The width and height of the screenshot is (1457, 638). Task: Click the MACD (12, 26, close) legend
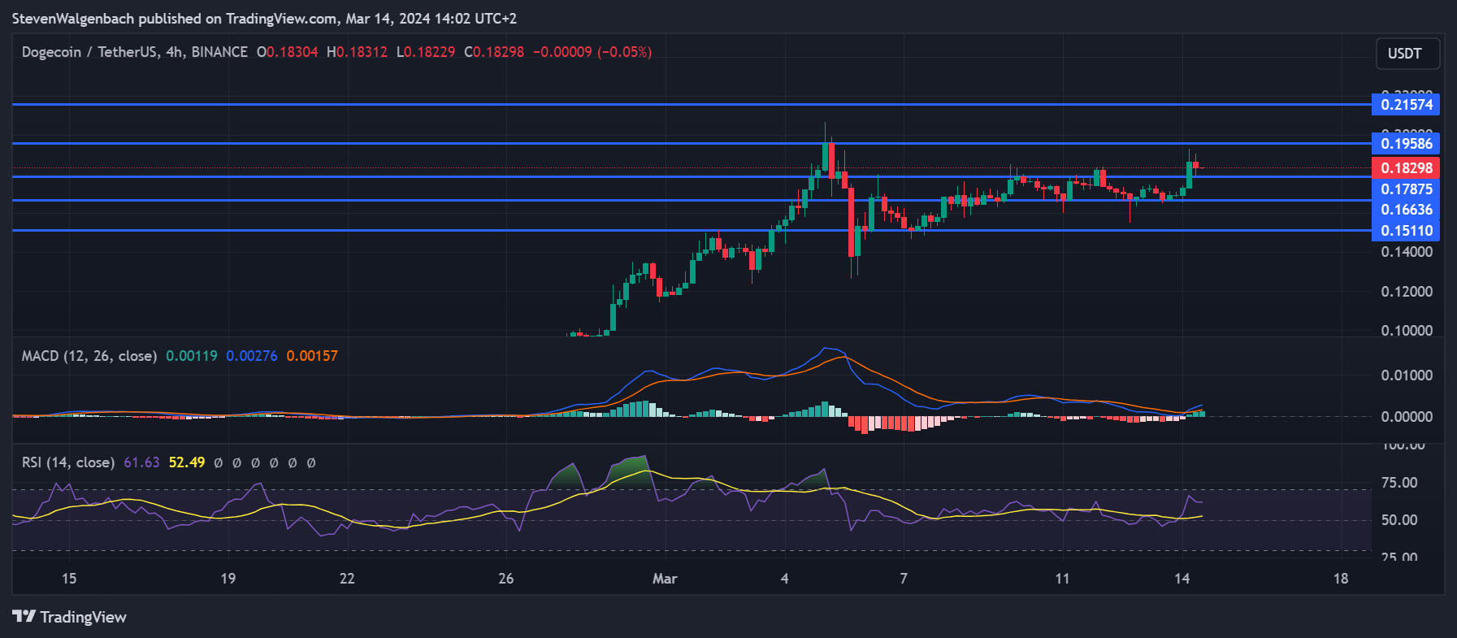(89, 356)
